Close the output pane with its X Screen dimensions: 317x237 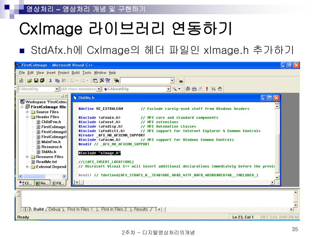pos(18,191)
